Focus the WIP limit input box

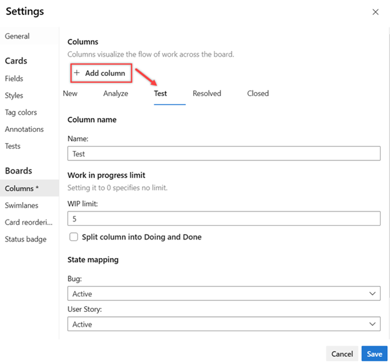[x=223, y=219]
